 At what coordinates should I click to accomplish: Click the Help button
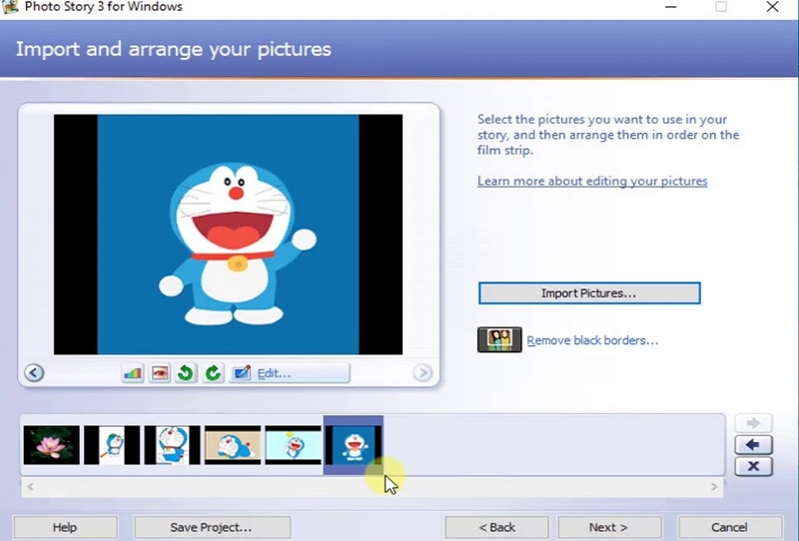65,527
